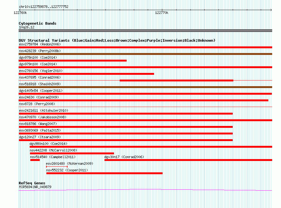Select the esv24630 (Conrad2009) label

(x=39, y=97)
